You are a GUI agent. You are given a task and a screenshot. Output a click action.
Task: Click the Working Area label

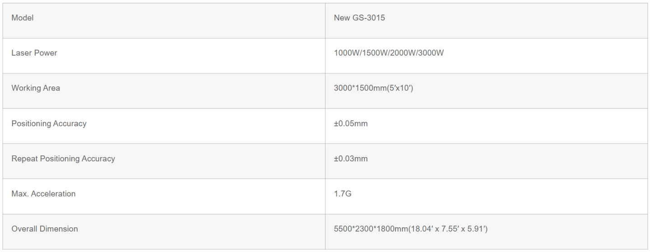[36, 88]
